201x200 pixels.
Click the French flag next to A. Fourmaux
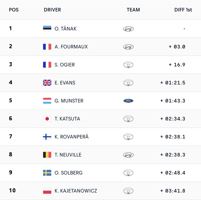47,47
